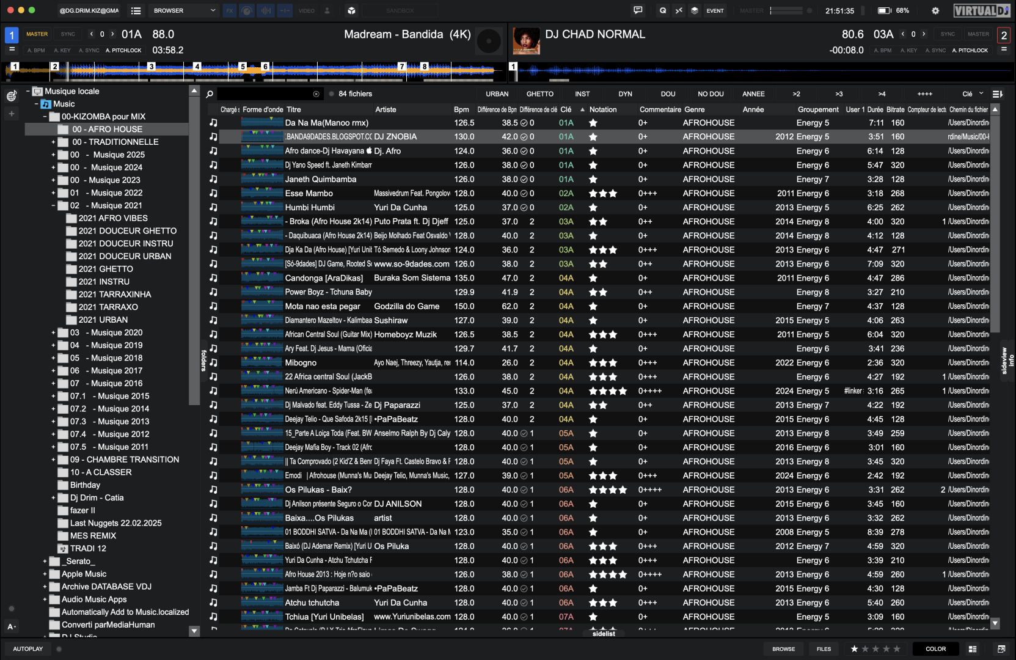
Task: Open the Clé filter dropdown arrow
Action: point(981,94)
